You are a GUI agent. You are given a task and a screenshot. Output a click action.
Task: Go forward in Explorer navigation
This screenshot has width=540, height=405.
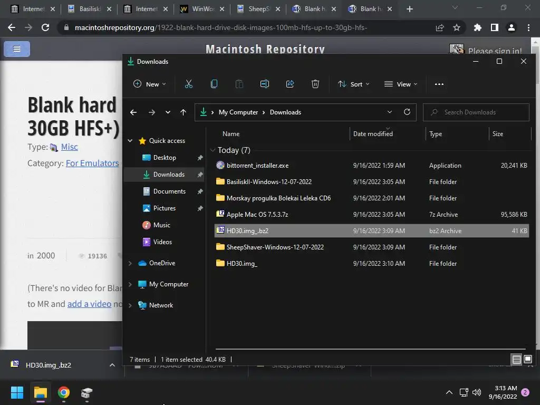coord(151,112)
